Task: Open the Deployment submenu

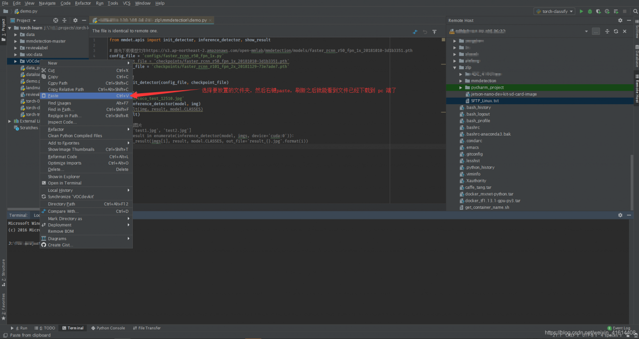Action: click(x=59, y=225)
